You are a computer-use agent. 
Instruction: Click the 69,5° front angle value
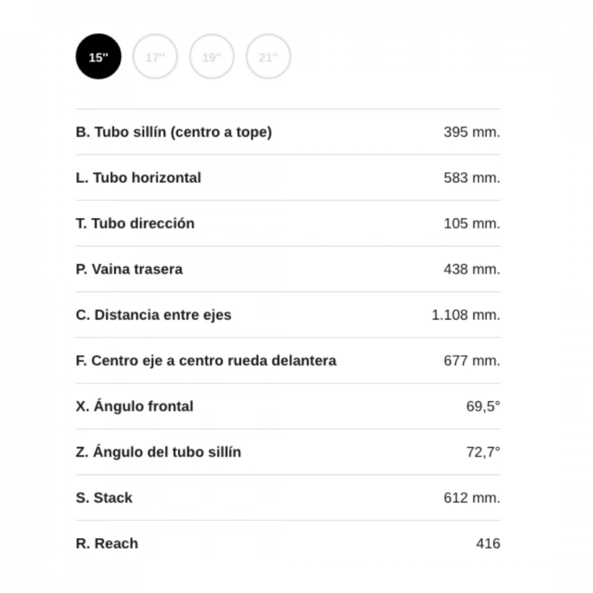point(483,406)
